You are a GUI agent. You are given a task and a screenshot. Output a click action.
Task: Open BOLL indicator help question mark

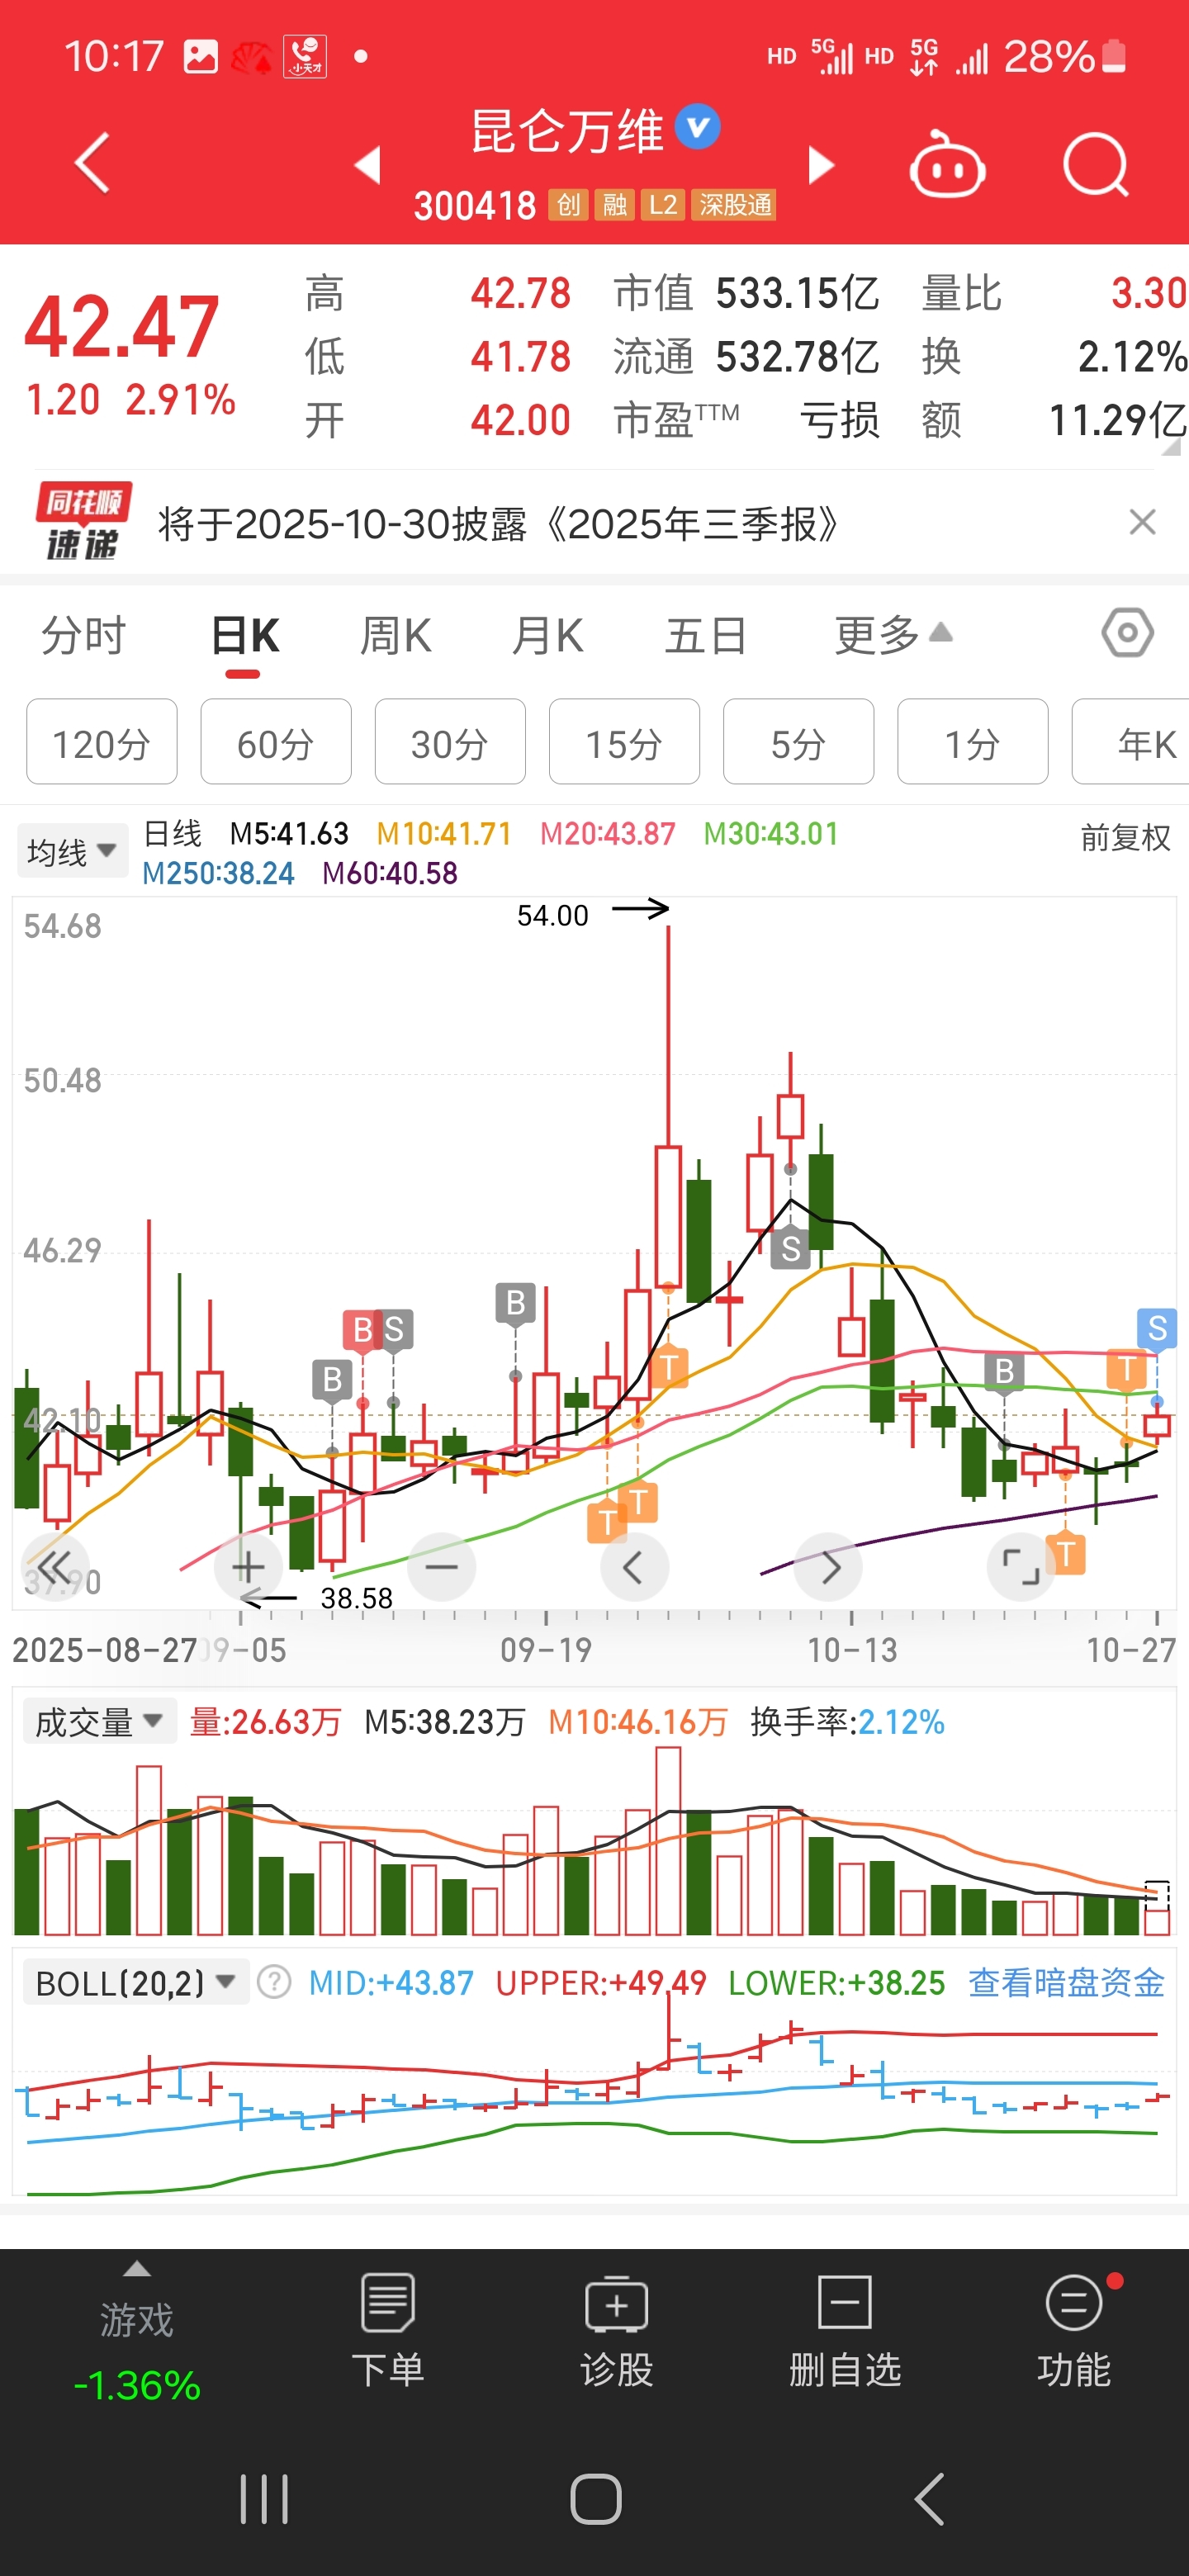[274, 1982]
